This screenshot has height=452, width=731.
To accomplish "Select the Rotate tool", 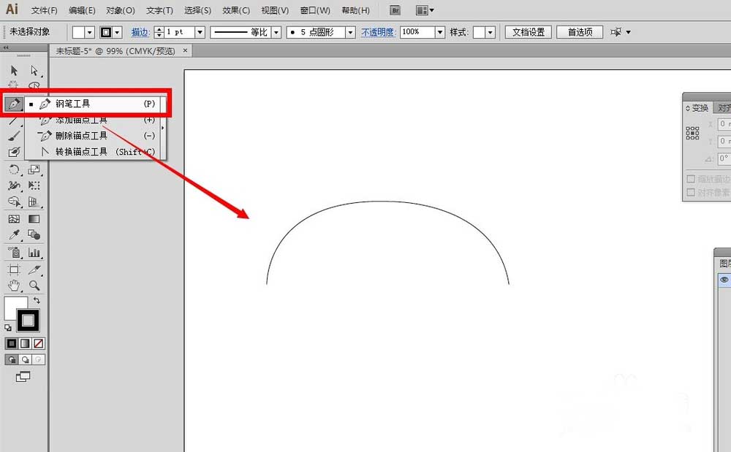I will pos(14,169).
